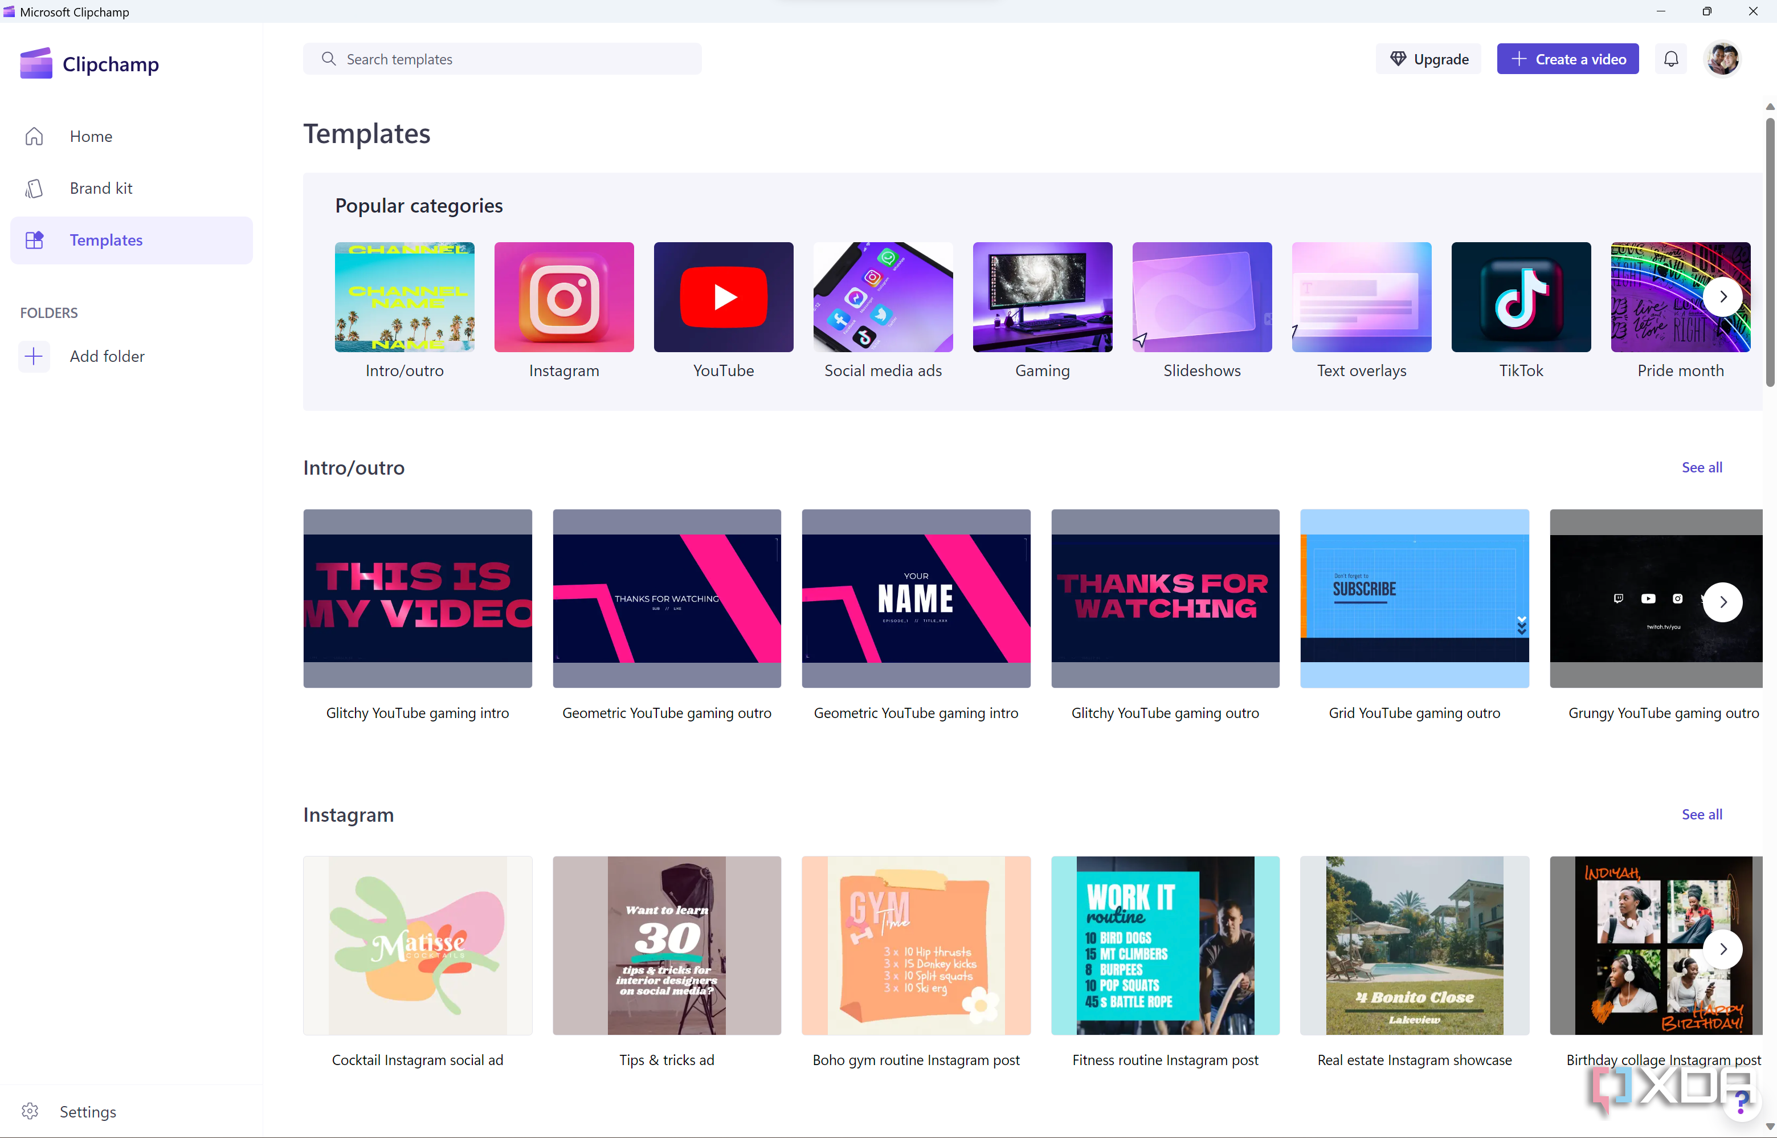Screen dimensions: 1777x1138
Task: Open Cocktail Instagram social ad template
Action: (417, 946)
